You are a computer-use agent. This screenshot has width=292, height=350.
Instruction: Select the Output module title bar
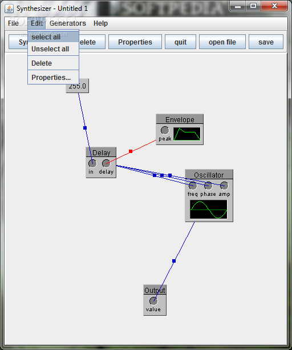(x=155, y=289)
